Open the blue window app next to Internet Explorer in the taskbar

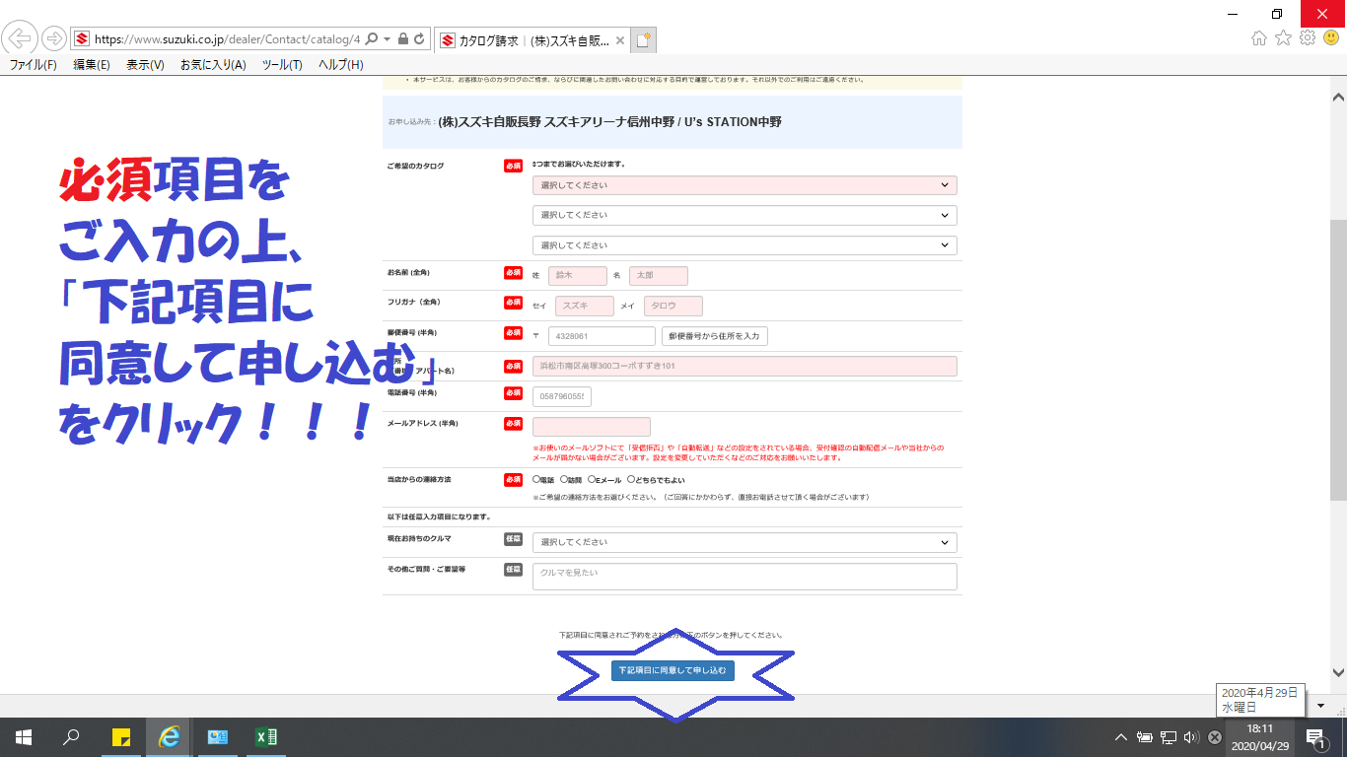218,736
